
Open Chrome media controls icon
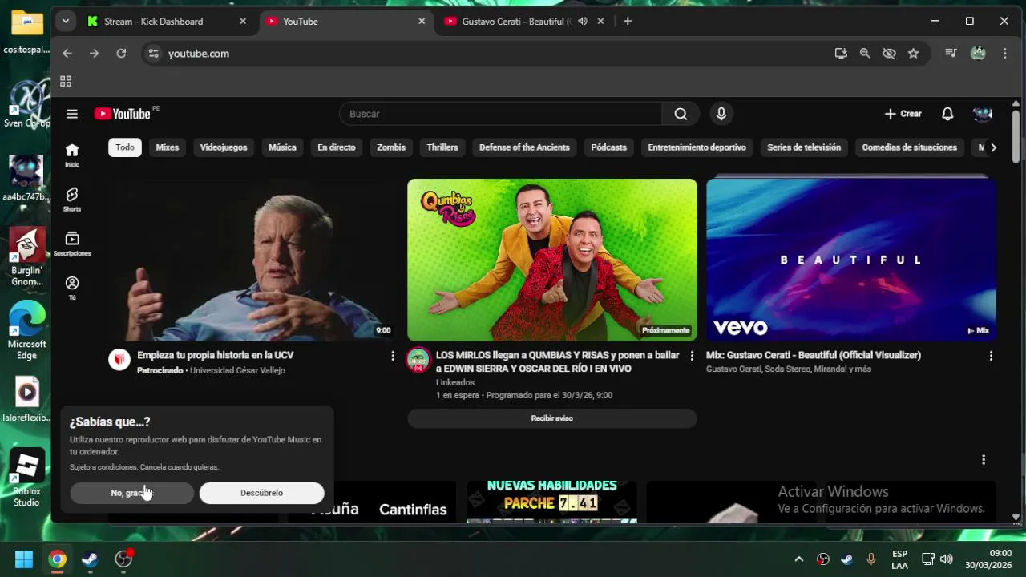(951, 54)
